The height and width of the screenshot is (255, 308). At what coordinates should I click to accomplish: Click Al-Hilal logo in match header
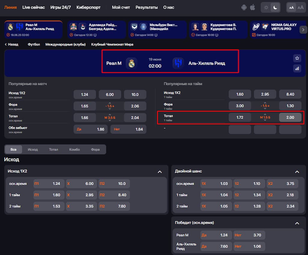click(x=178, y=63)
